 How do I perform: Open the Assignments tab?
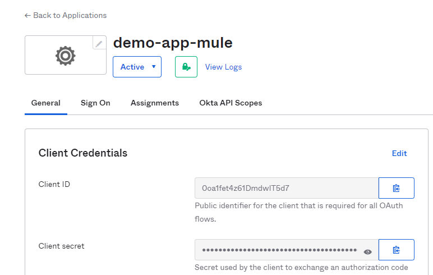(155, 103)
